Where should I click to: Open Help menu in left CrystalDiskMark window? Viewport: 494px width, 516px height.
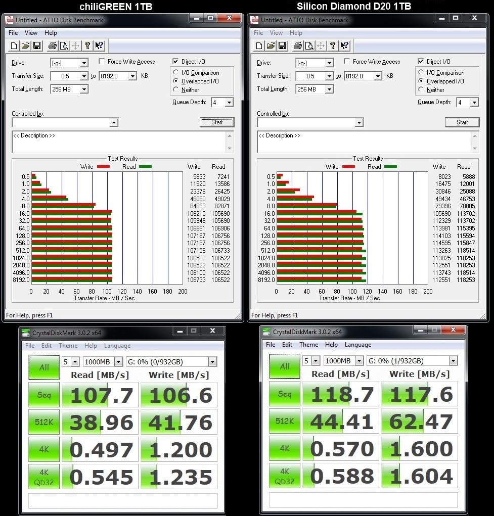(91, 346)
